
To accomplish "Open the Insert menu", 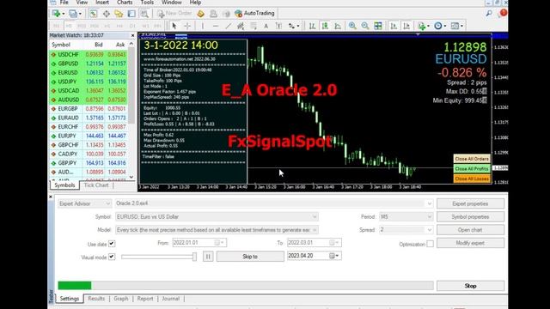I will [x=102, y=3].
